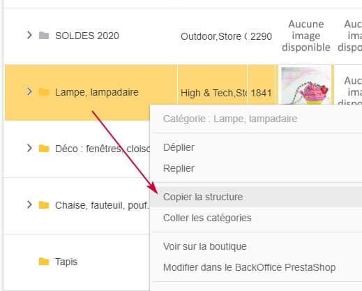Expand the Lampe, lampadaire category
This screenshot has height=291, width=362.
(x=29, y=91)
